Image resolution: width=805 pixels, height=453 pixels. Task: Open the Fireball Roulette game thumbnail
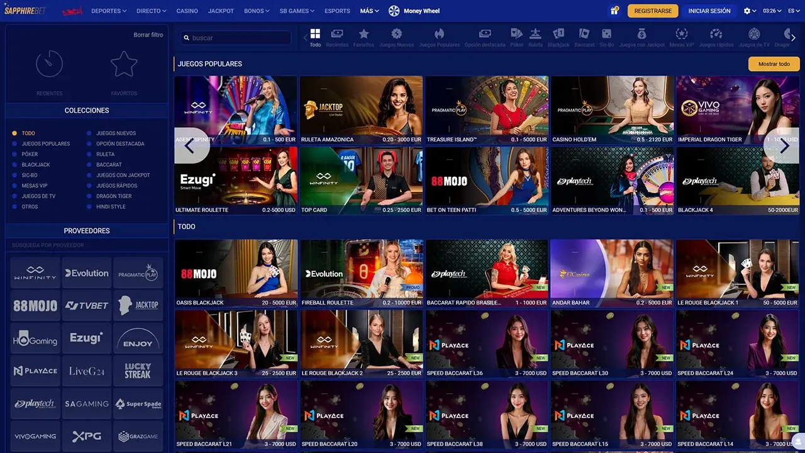tap(361, 273)
